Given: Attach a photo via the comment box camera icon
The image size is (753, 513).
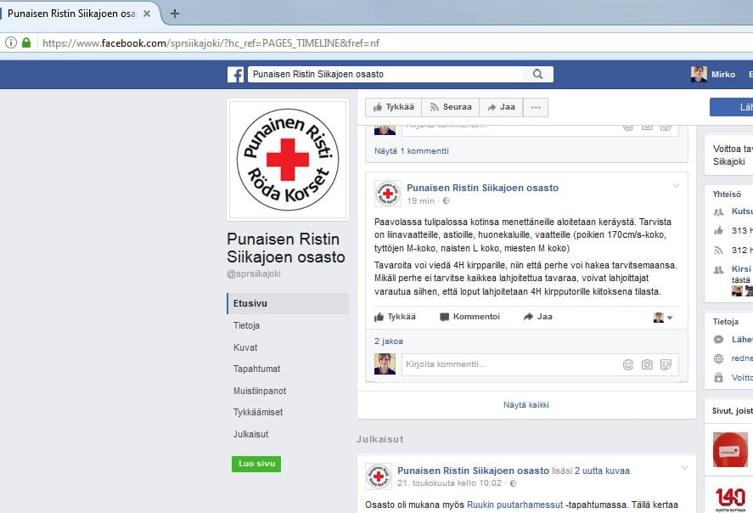Looking at the screenshot, I should [x=647, y=364].
